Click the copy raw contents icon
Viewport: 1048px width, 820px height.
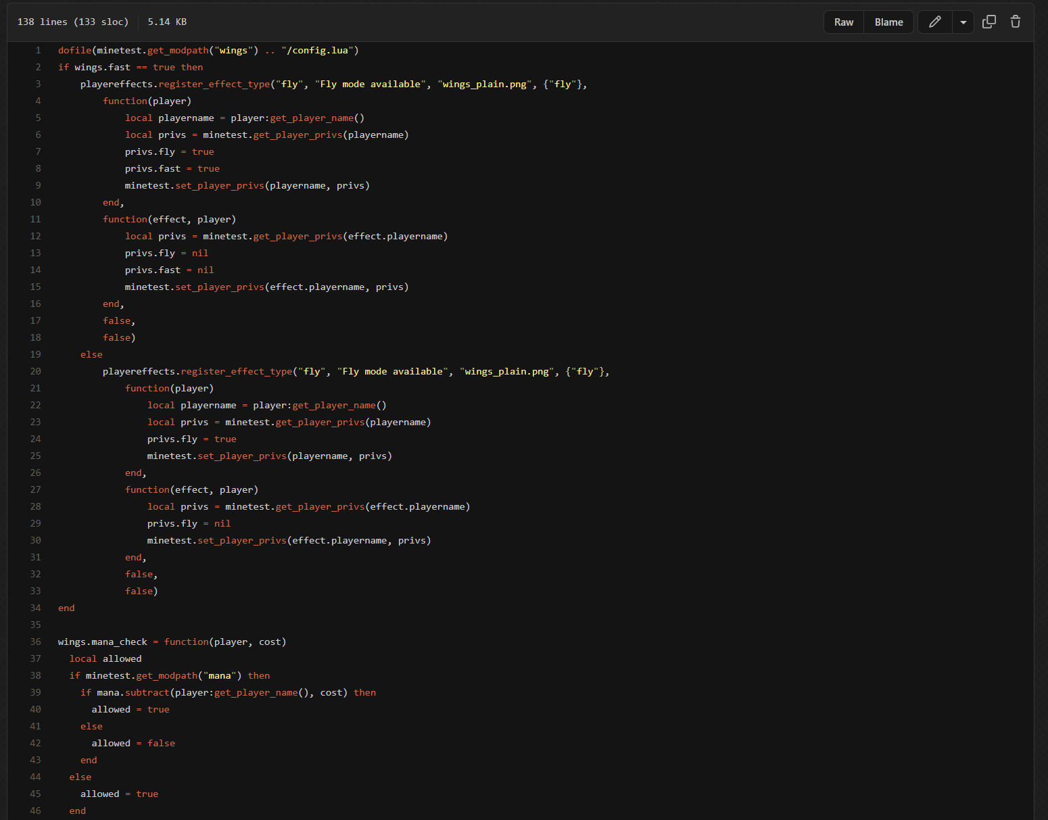(x=989, y=22)
